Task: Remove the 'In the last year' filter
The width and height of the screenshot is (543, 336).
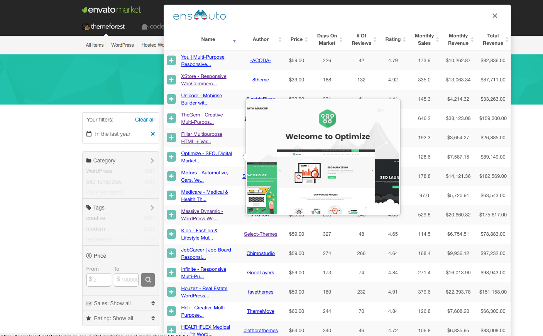Action: point(153,134)
